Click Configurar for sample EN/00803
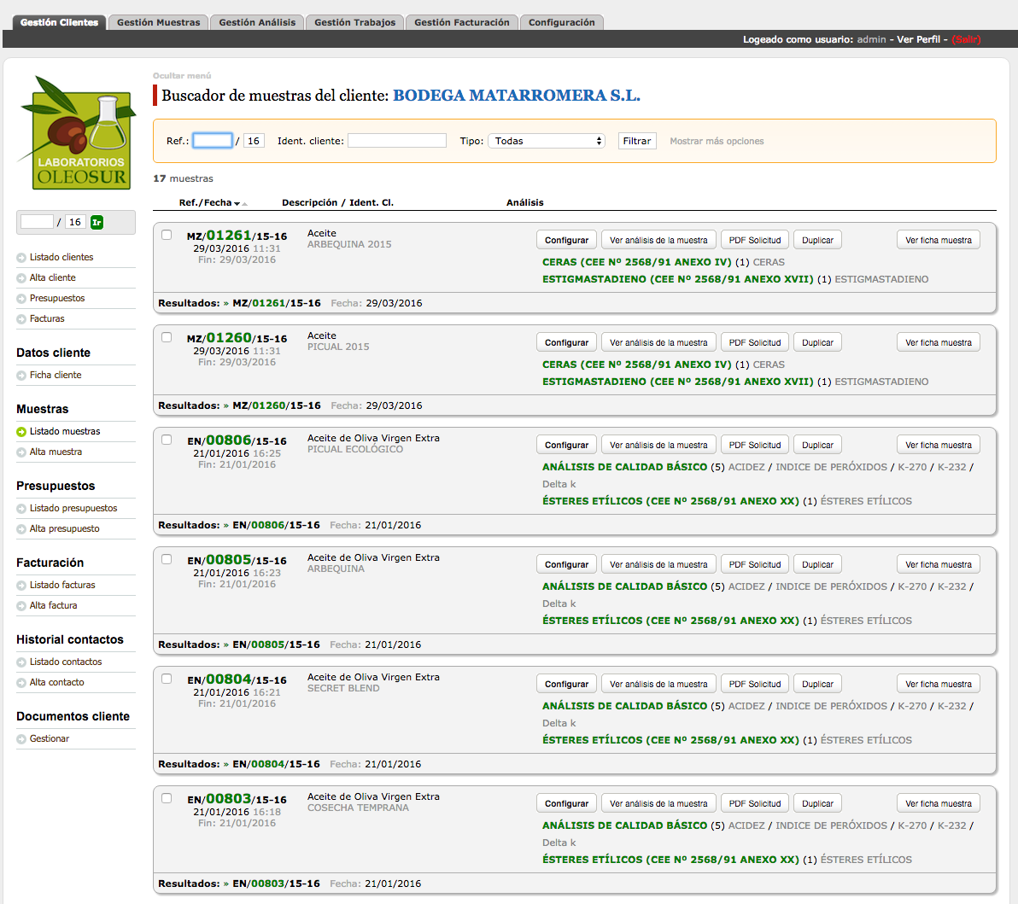The image size is (1018, 904). tap(567, 803)
